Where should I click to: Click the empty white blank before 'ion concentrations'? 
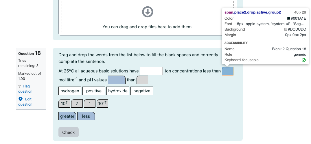[x=152, y=71]
